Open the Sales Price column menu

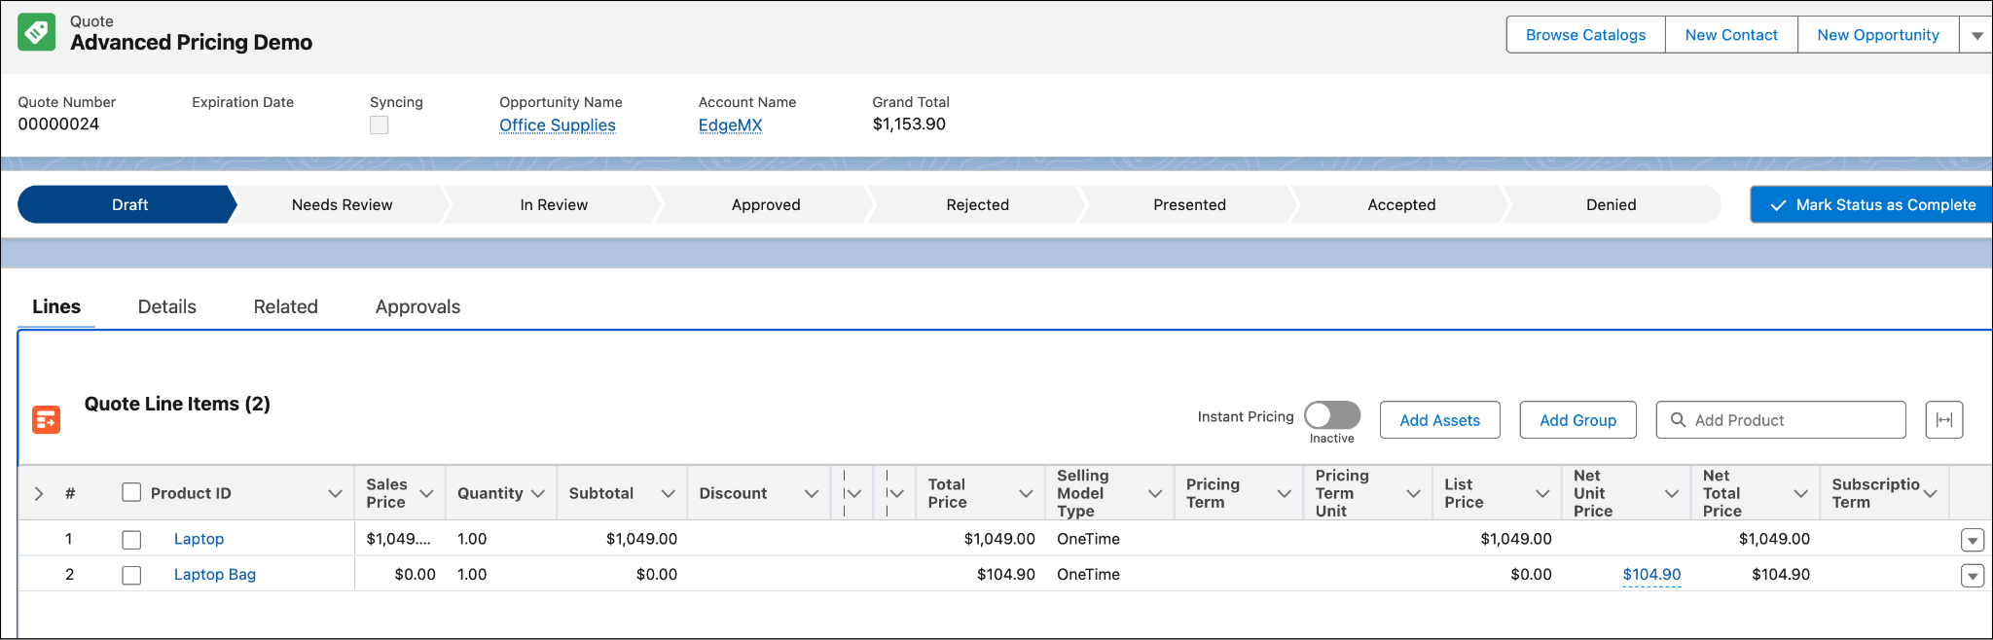point(426,493)
